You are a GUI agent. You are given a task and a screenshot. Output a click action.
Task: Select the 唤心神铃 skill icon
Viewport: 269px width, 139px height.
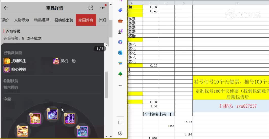point(7,69)
